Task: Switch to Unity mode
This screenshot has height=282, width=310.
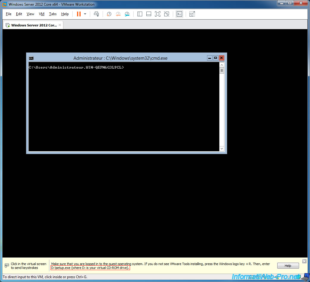Action: [167, 14]
